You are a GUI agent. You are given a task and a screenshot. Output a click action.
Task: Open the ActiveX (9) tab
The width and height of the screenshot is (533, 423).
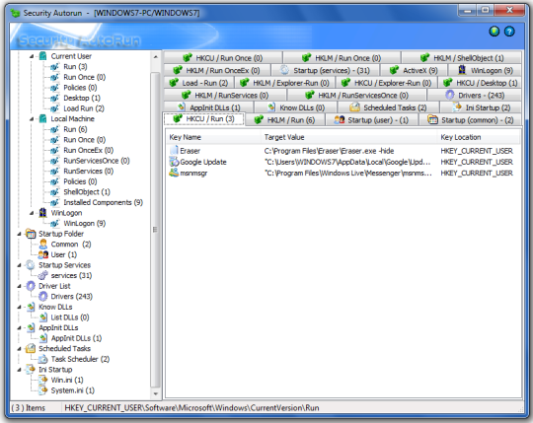414,70
